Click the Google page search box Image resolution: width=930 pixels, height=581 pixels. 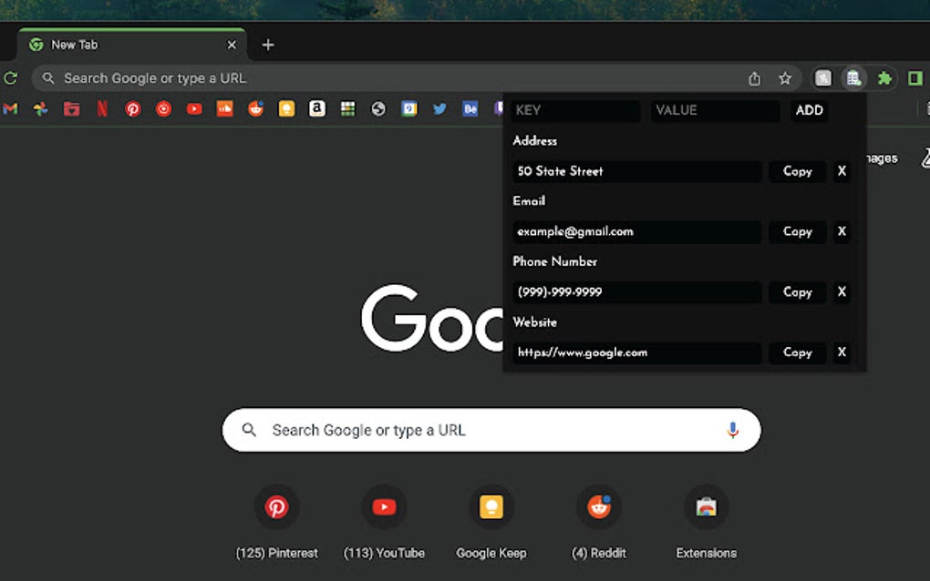(491, 430)
